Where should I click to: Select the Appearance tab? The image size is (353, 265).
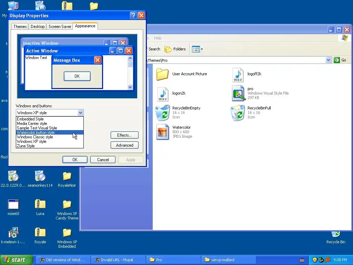coord(85,26)
